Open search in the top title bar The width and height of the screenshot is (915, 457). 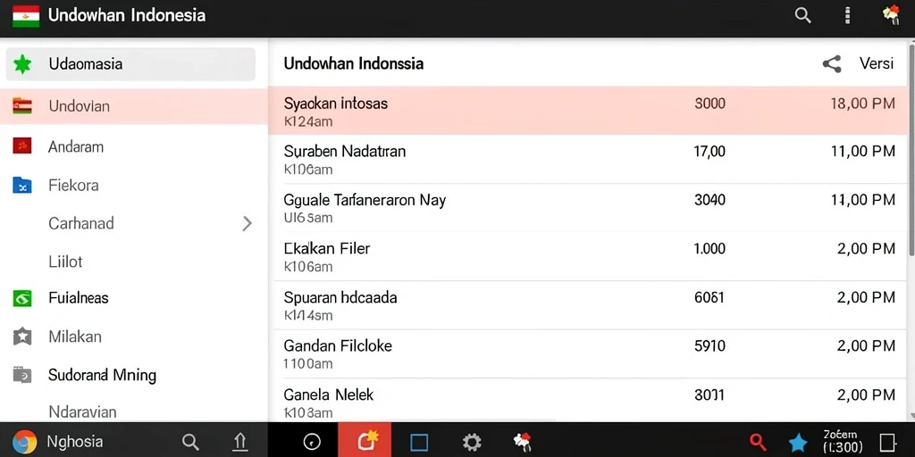pos(803,16)
